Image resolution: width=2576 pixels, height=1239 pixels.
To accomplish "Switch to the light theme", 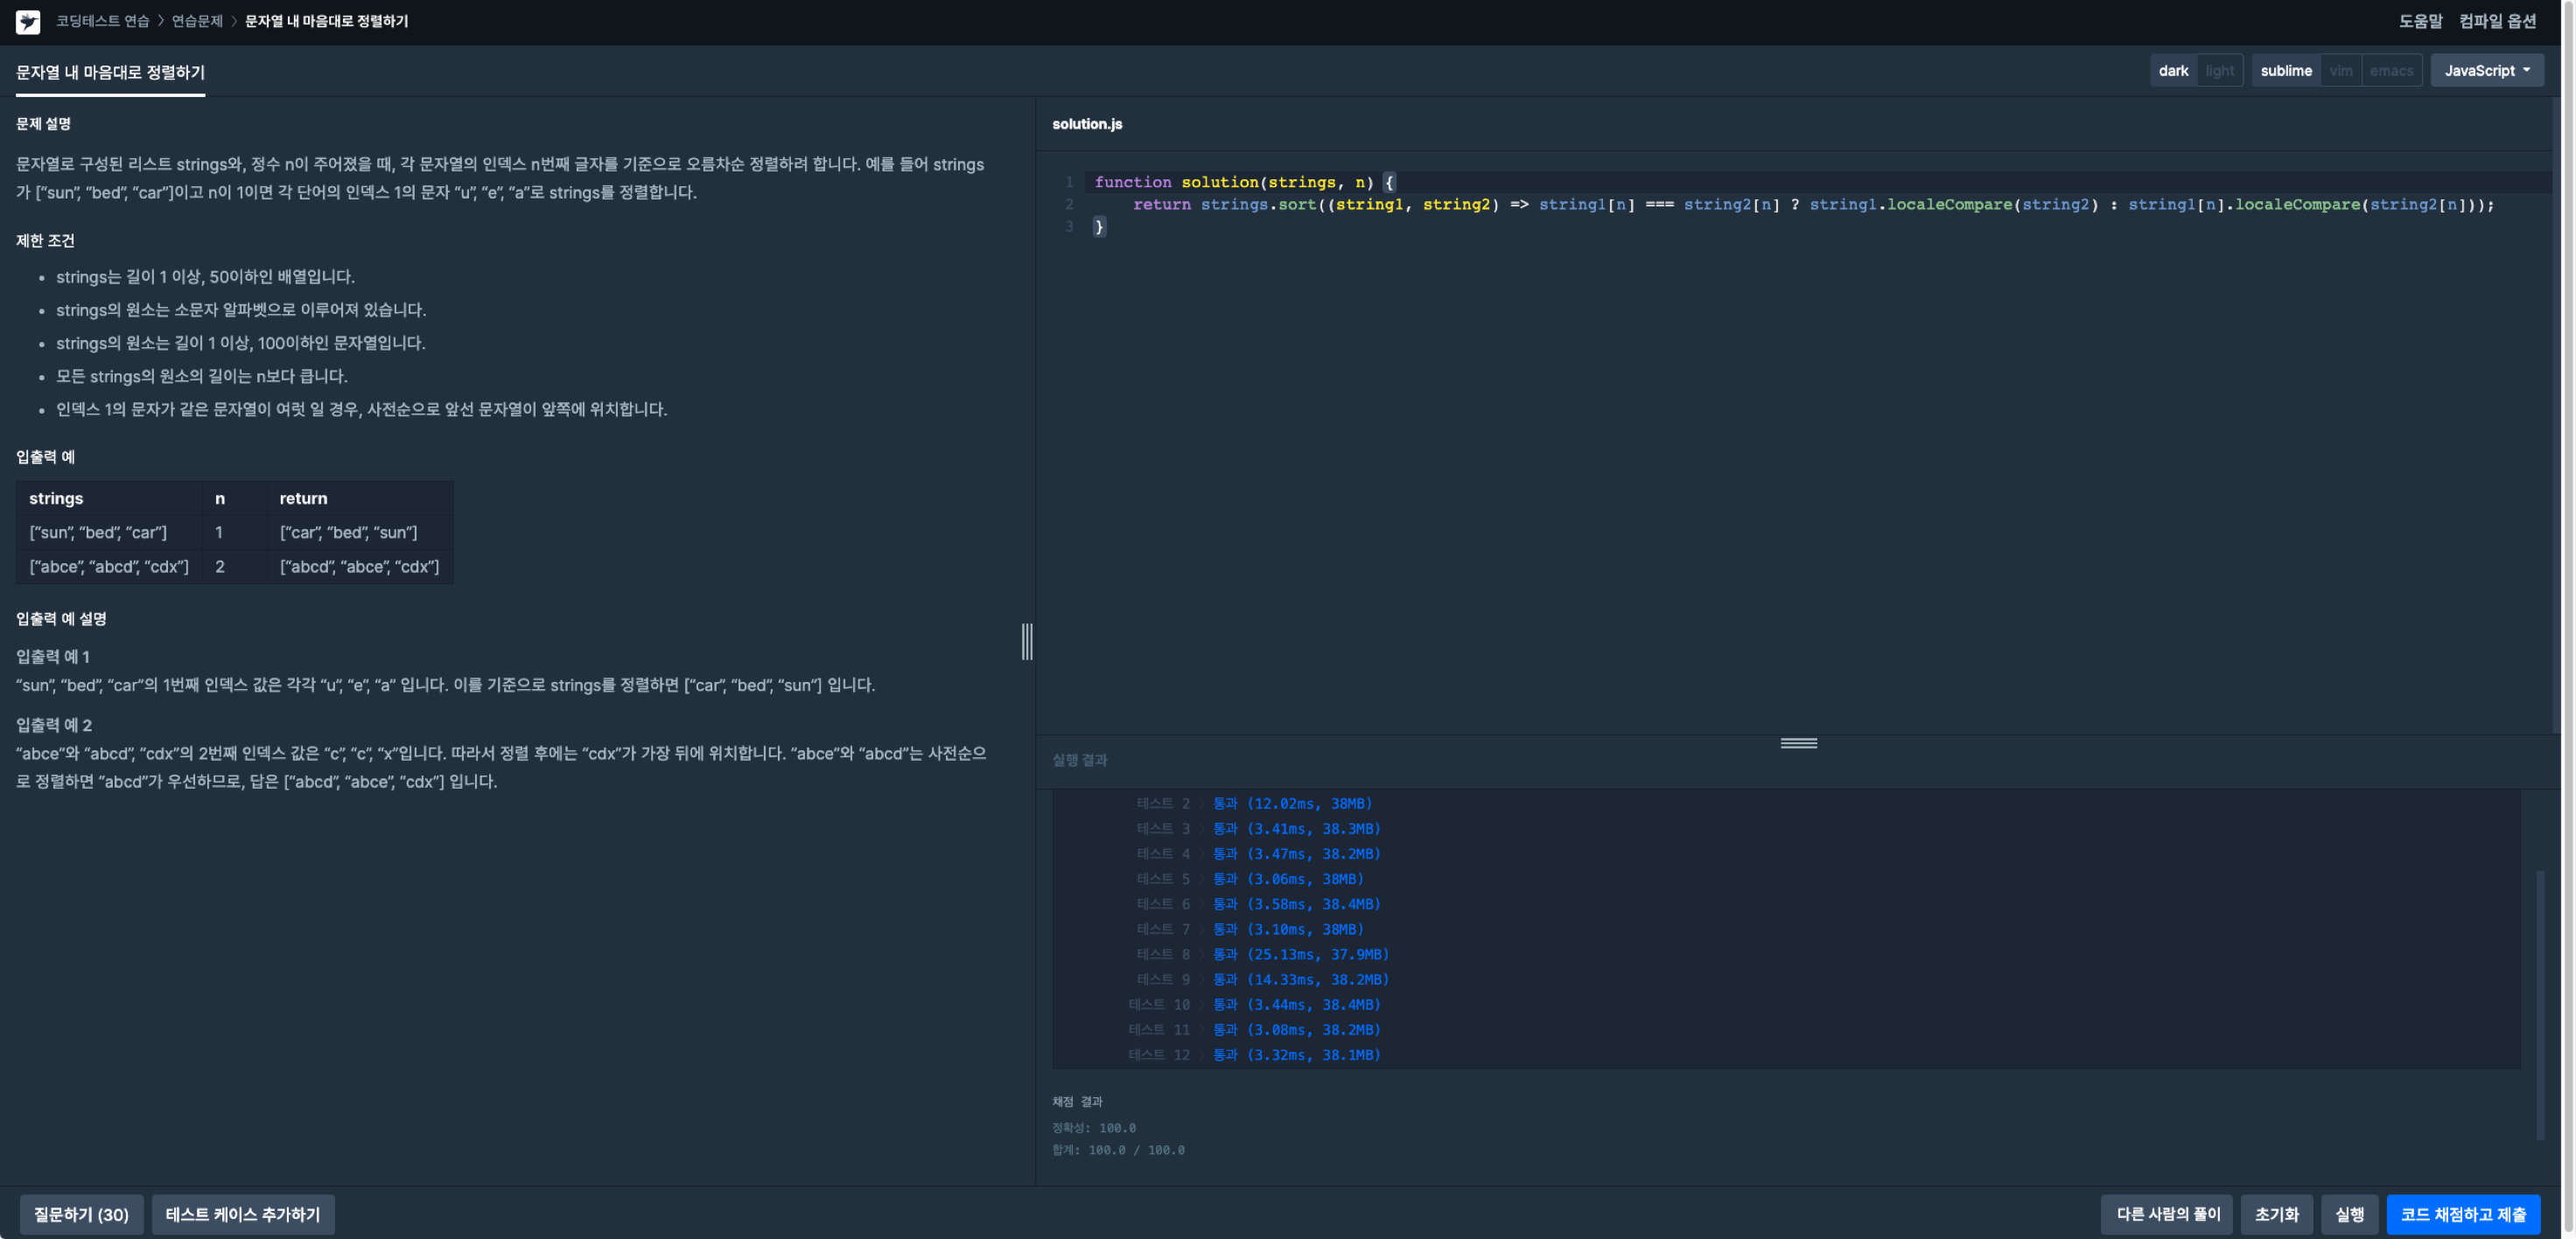I will coord(2219,71).
